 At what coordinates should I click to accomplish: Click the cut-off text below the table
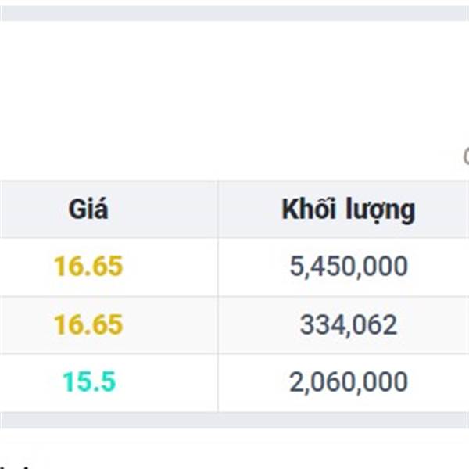[17, 466]
